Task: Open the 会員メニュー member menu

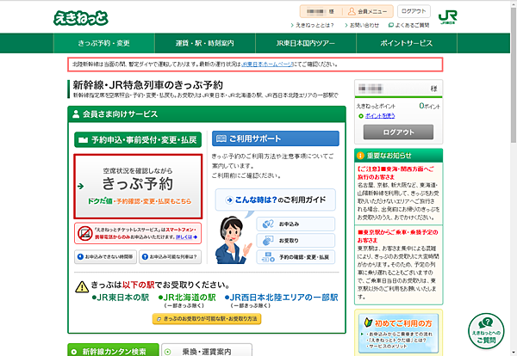Action: 368,11
